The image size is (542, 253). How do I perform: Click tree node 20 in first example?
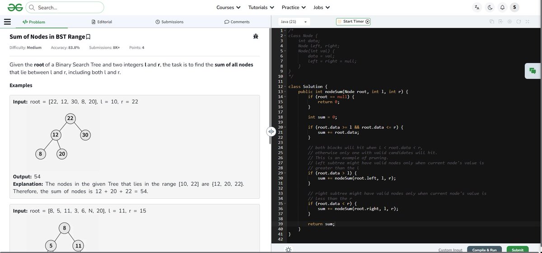(62, 154)
